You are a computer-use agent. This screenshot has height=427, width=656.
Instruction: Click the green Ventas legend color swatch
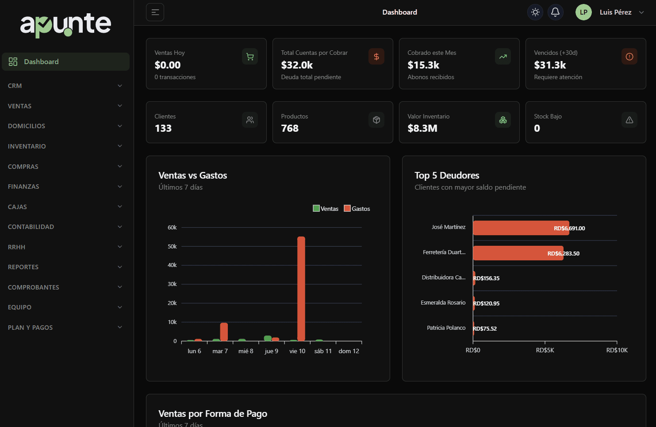click(x=316, y=208)
